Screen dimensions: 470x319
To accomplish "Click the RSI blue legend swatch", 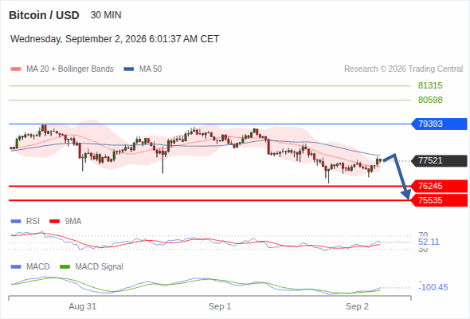I will tap(16, 222).
